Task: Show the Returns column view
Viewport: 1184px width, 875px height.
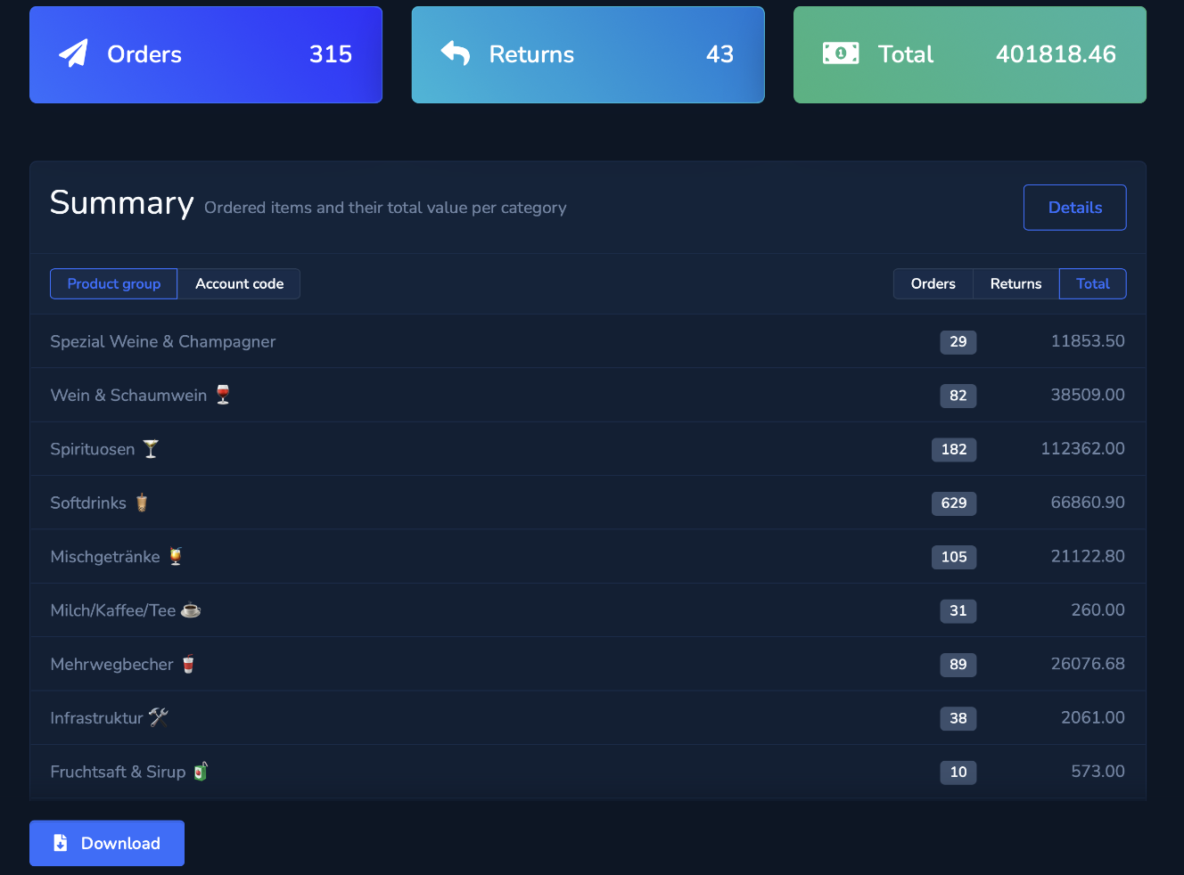Action: click(x=1015, y=283)
